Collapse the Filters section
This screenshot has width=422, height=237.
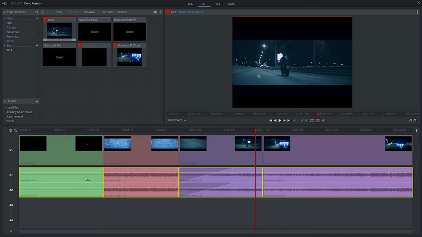tap(4, 18)
